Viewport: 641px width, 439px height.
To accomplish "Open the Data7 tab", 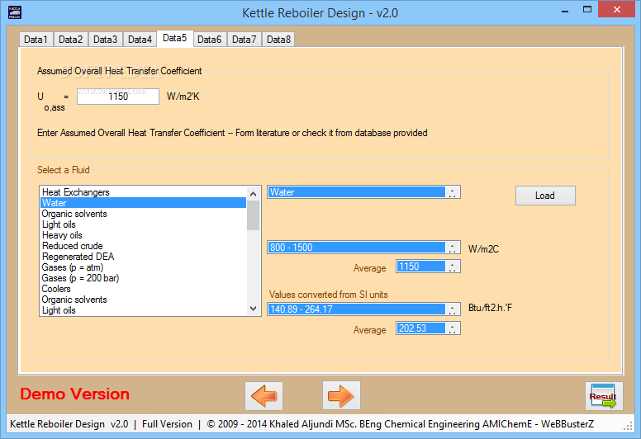I will tap(244, 40).
